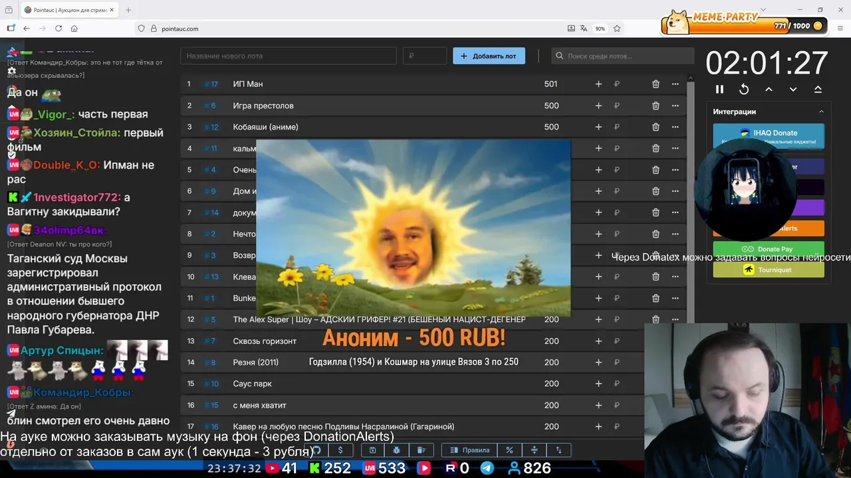851x478 pixels.
Task: Delete the Игра престолов lot
Action: (x=656, y=106)
